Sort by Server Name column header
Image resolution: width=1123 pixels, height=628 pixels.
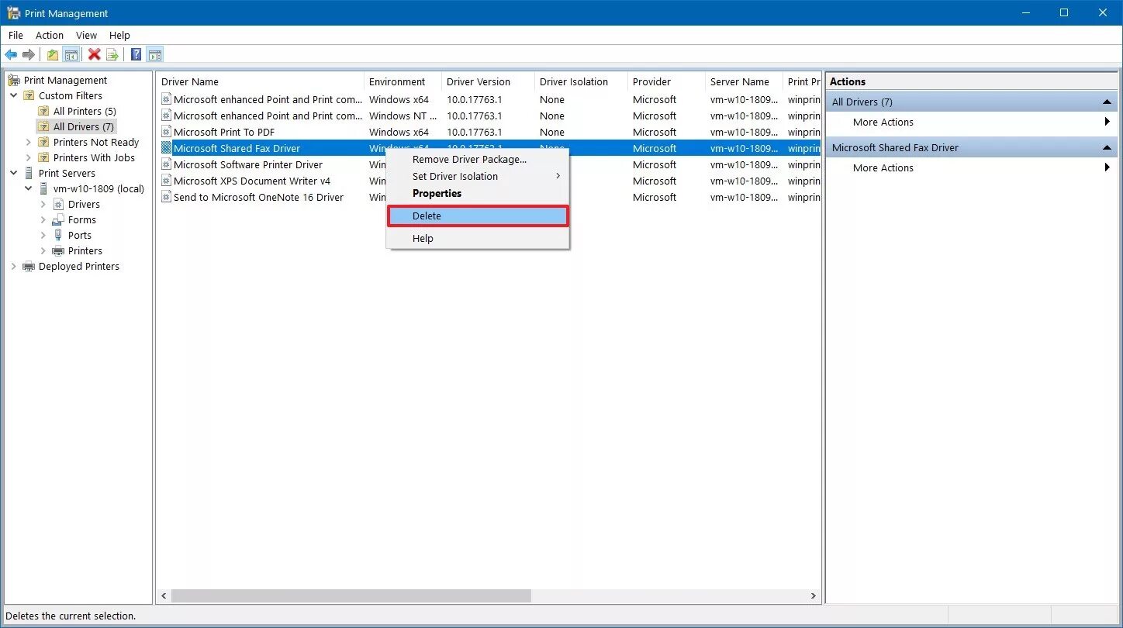point(744,81)
